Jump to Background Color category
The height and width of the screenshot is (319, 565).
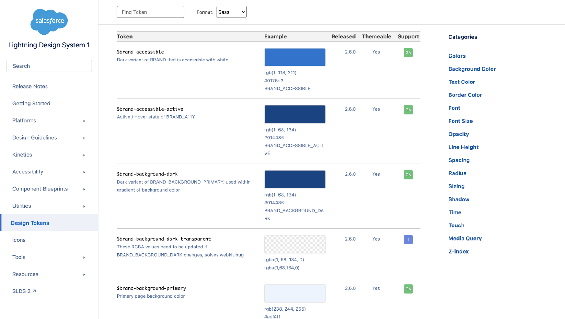[472, 69]
